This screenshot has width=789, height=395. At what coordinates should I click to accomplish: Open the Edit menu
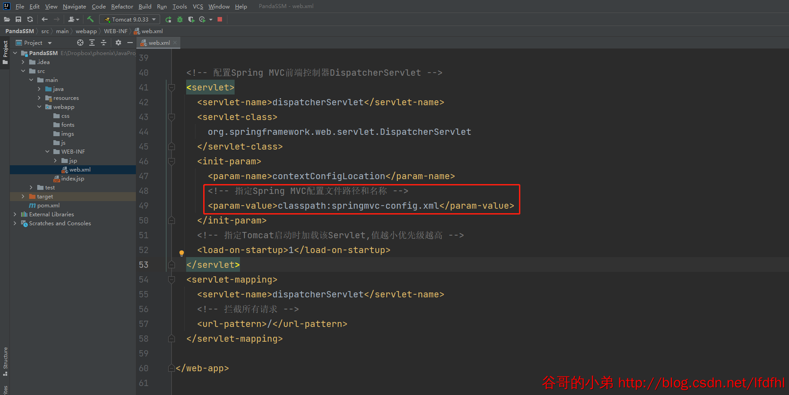(x=35, y=6)
